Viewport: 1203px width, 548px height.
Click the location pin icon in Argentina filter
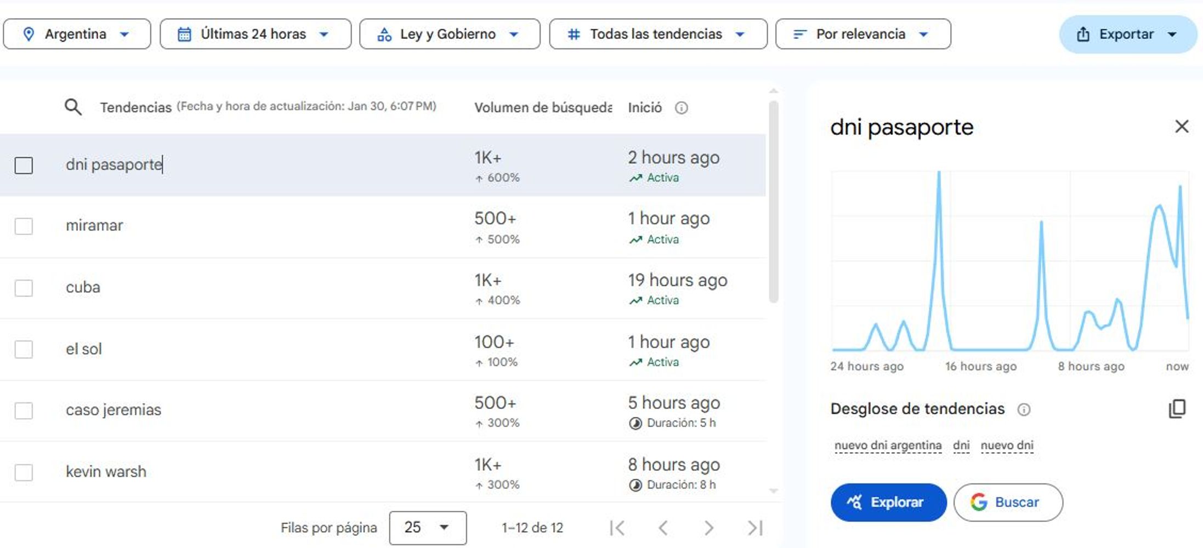[x=29, y=34]
